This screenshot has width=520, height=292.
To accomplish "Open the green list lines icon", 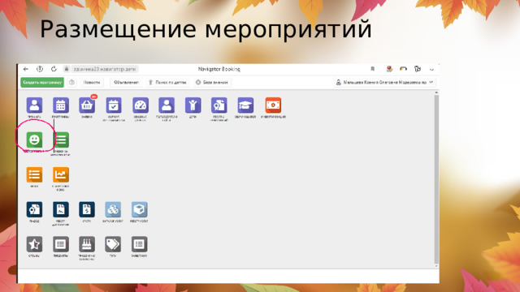I will [x=61, y=140].
